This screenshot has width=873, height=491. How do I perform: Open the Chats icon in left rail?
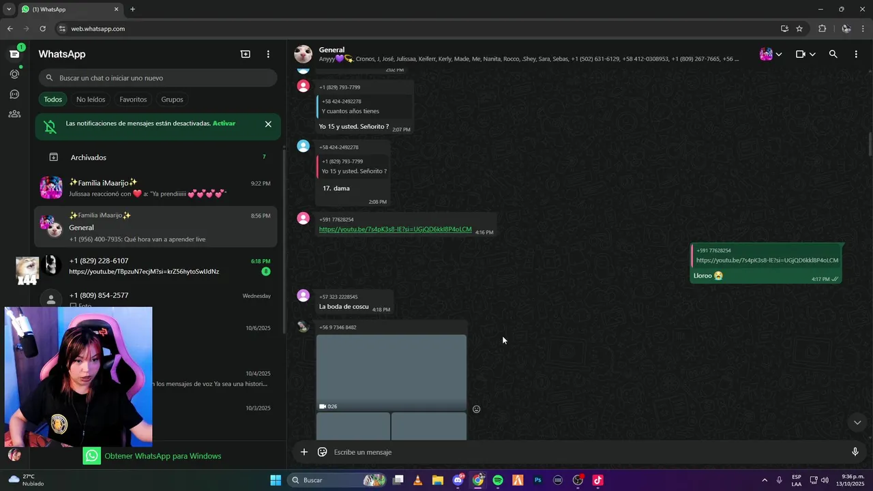[x=14, y=54]
